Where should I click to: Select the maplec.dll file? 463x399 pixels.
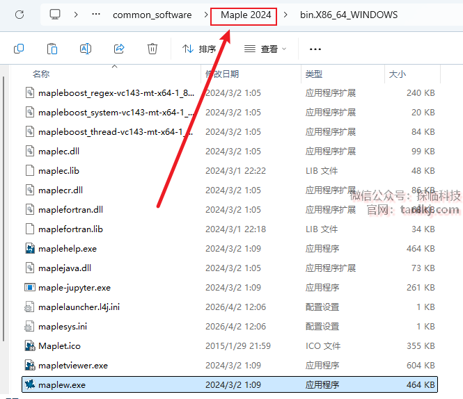[58, 152]
